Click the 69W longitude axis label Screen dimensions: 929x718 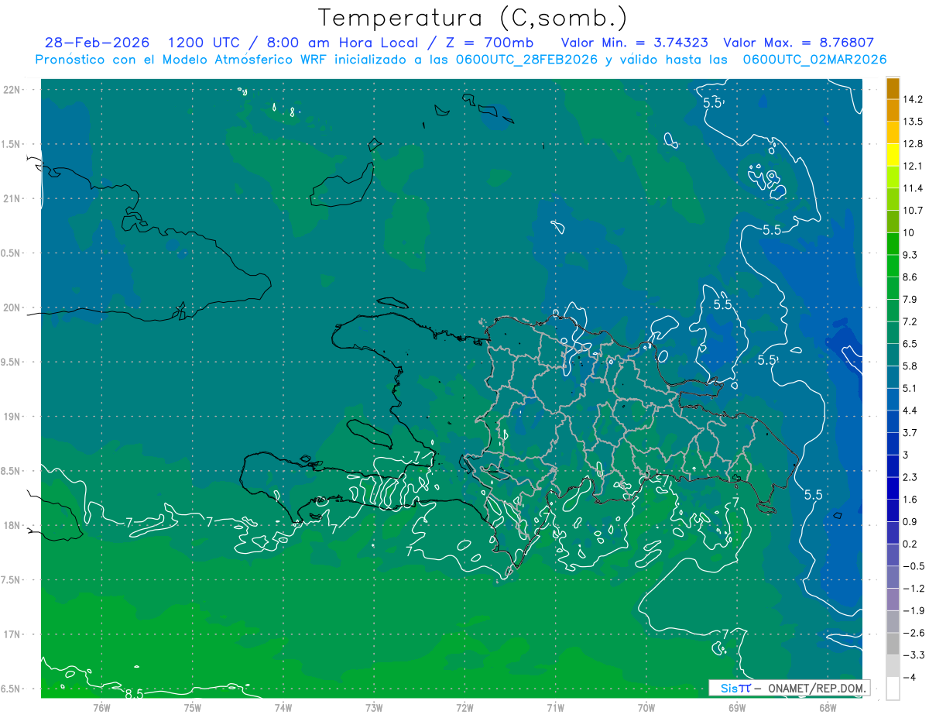point(736,707)
